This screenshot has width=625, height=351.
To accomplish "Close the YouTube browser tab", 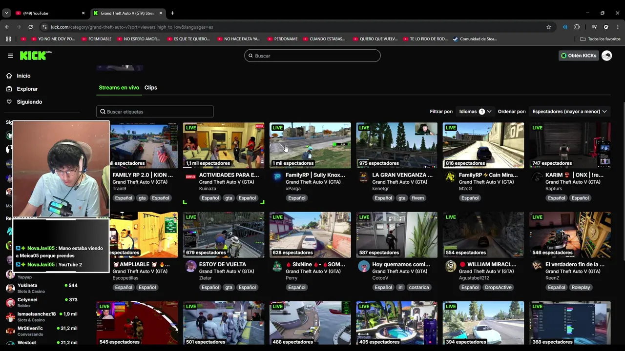I will pos(83,13).
